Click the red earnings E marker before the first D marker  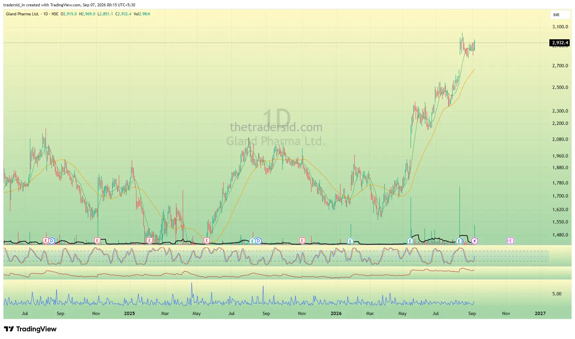pos(46,241)
